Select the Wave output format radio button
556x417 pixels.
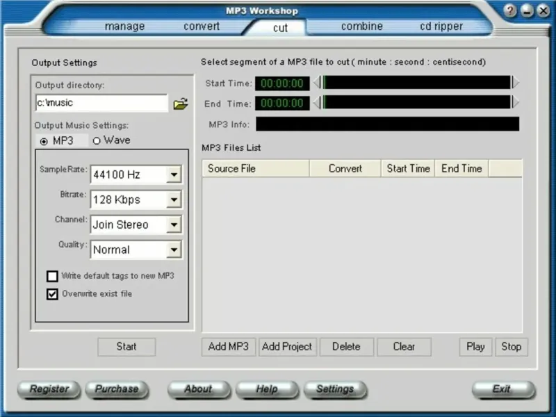pos(97,141)
